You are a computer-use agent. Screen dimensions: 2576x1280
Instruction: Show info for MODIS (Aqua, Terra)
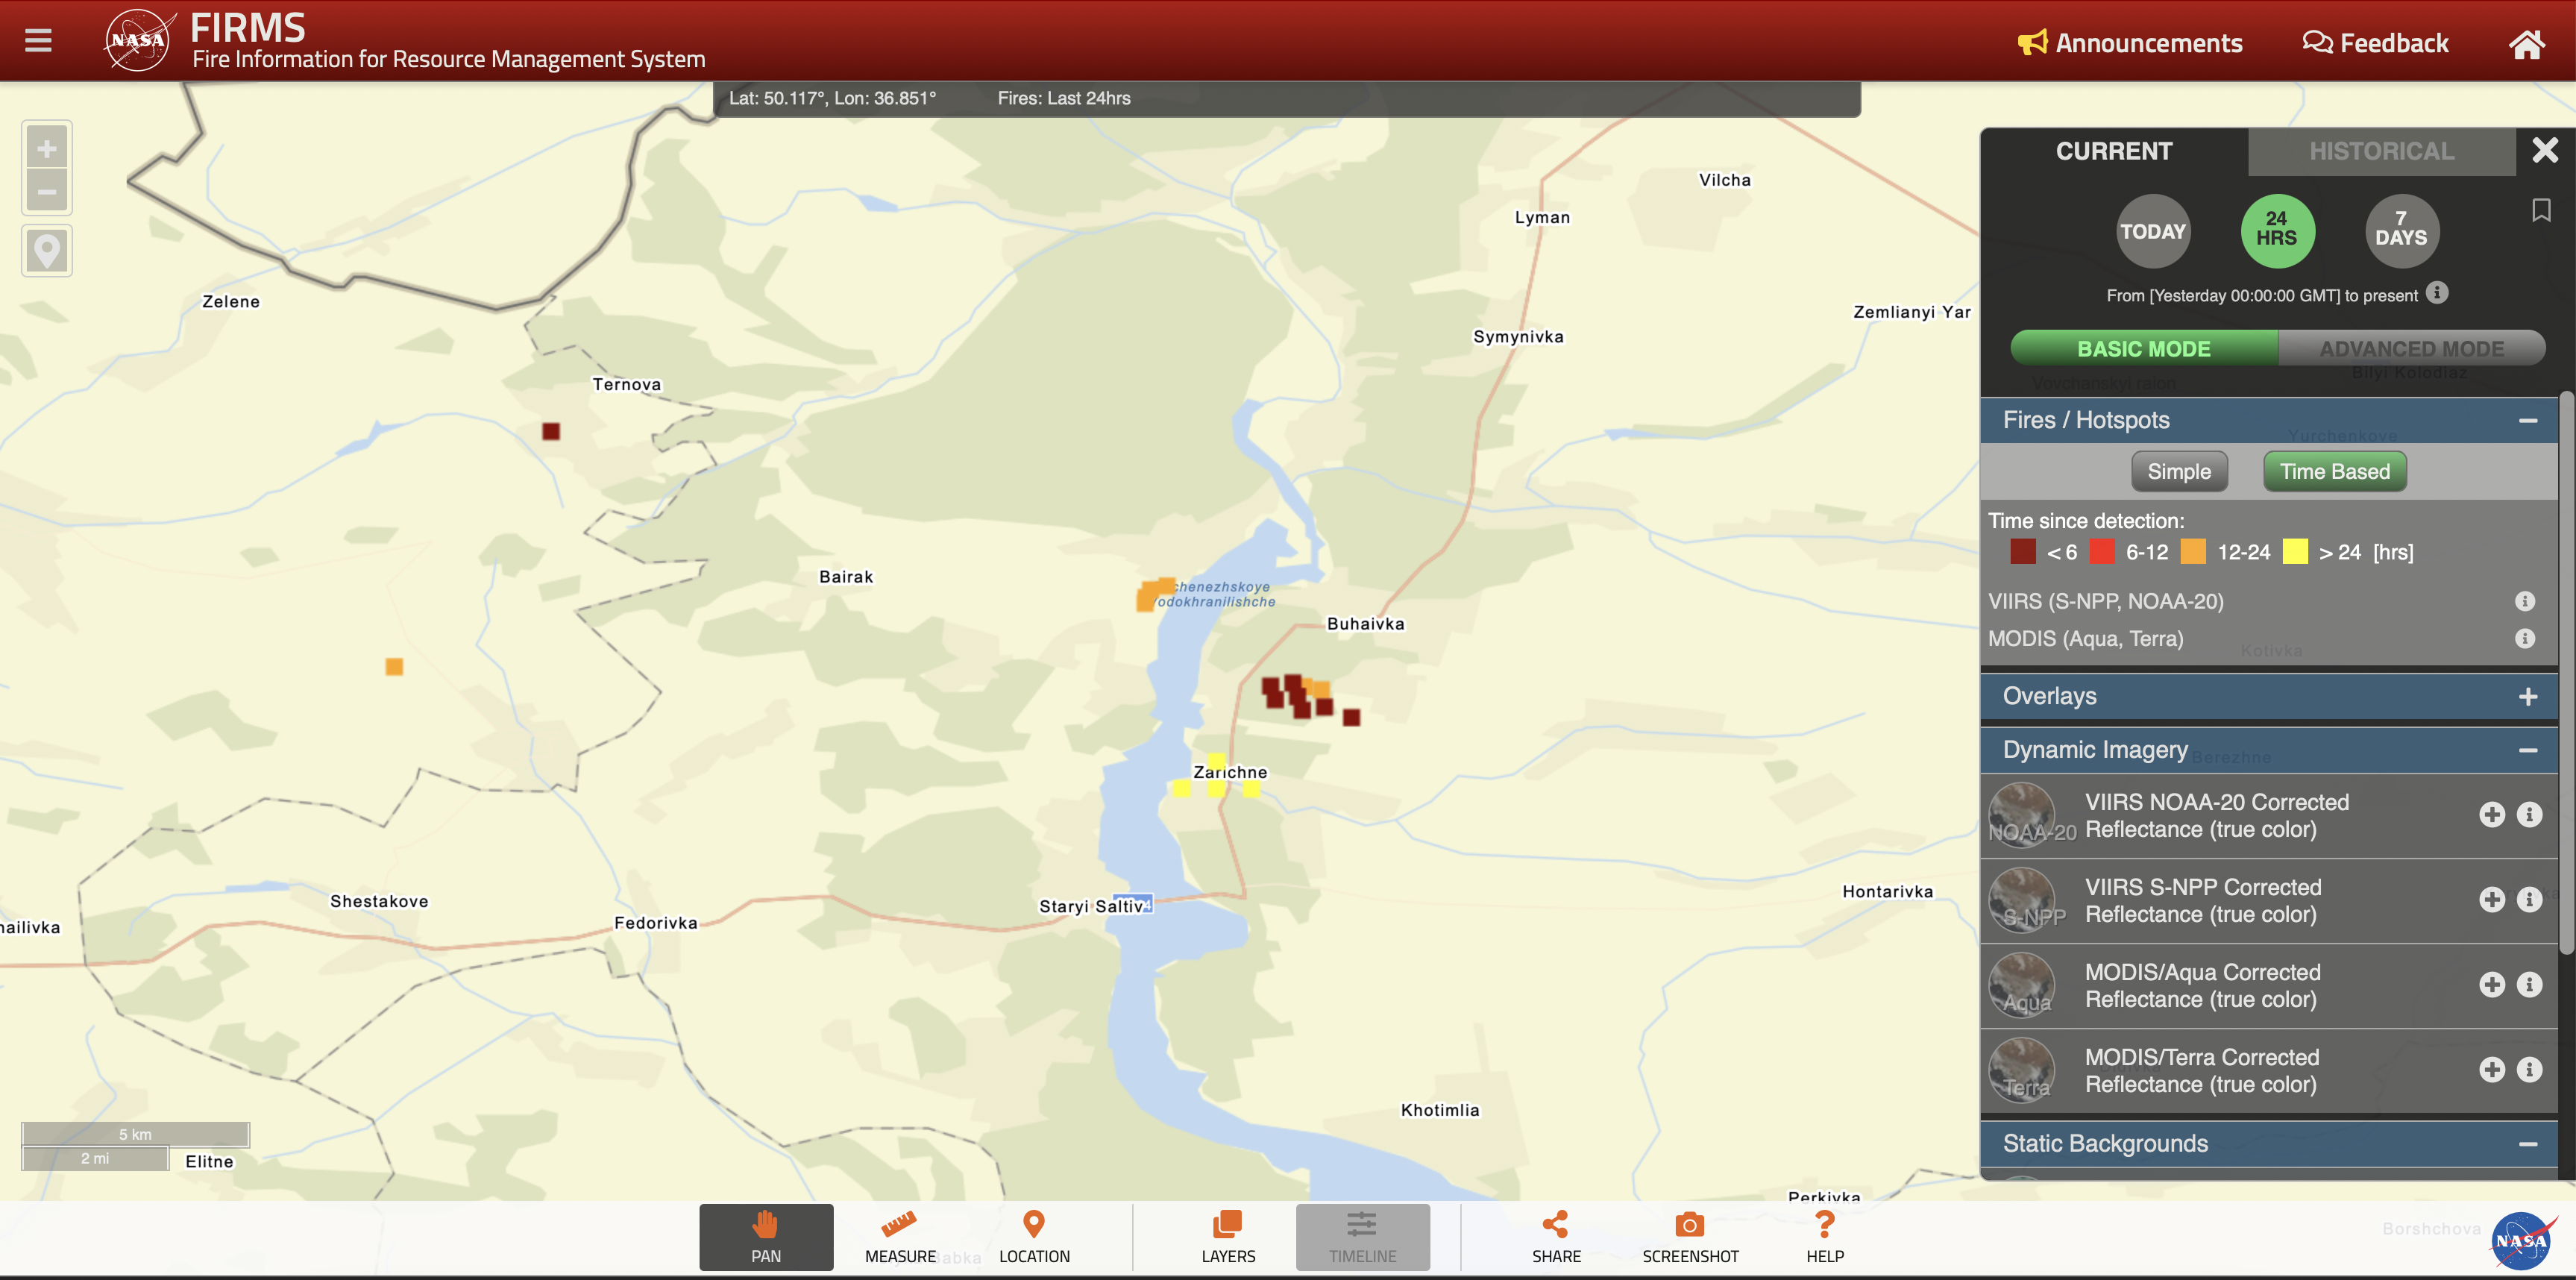2525,638
